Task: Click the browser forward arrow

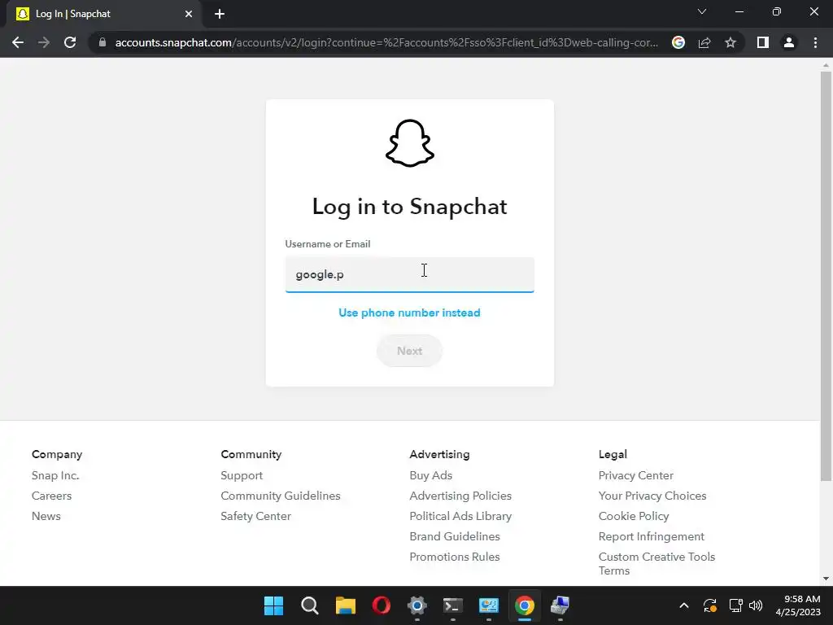Action: pyautogui.click(x=44, y=42)
